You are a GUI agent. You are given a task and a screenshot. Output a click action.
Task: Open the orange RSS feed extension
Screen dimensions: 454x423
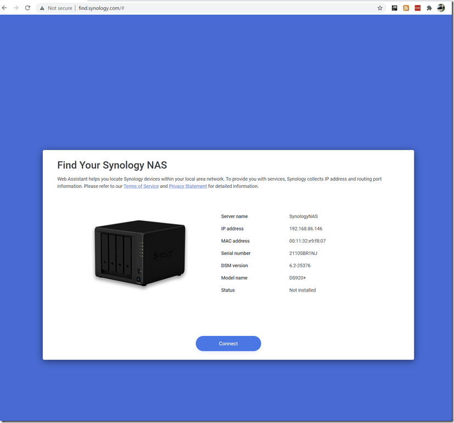point(406,8)
